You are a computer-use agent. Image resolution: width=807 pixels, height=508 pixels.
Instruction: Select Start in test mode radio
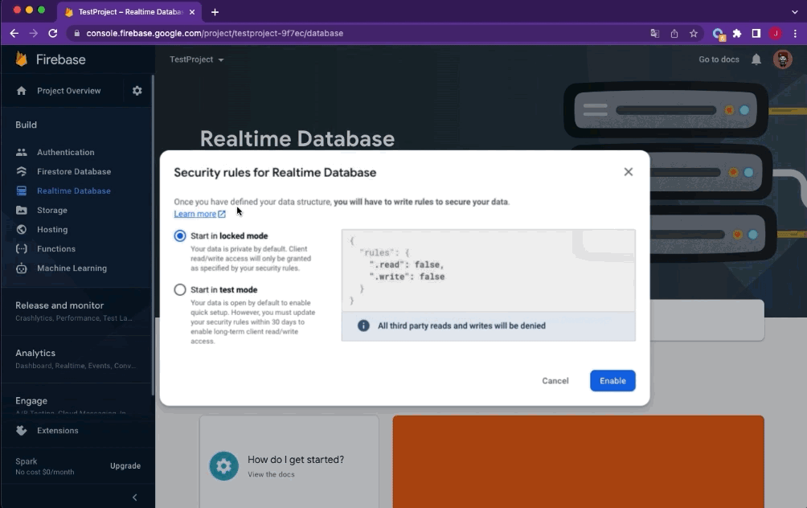pyautogui.click(x=179, y=290)
